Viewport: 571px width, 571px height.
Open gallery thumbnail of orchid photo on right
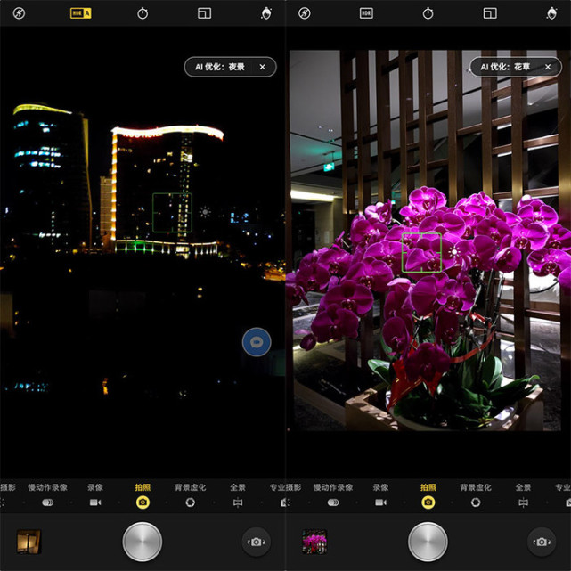(314, 542)
